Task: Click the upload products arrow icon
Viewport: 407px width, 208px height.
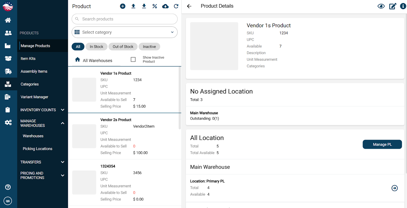Action: click(133, 6)
